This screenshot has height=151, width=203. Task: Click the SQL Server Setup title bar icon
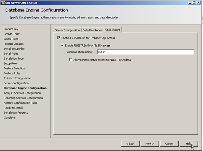click(x=3, y=3)
